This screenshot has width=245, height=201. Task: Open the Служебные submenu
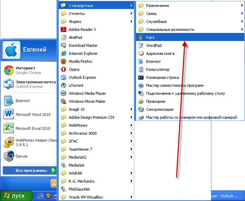tap(190, 22)
